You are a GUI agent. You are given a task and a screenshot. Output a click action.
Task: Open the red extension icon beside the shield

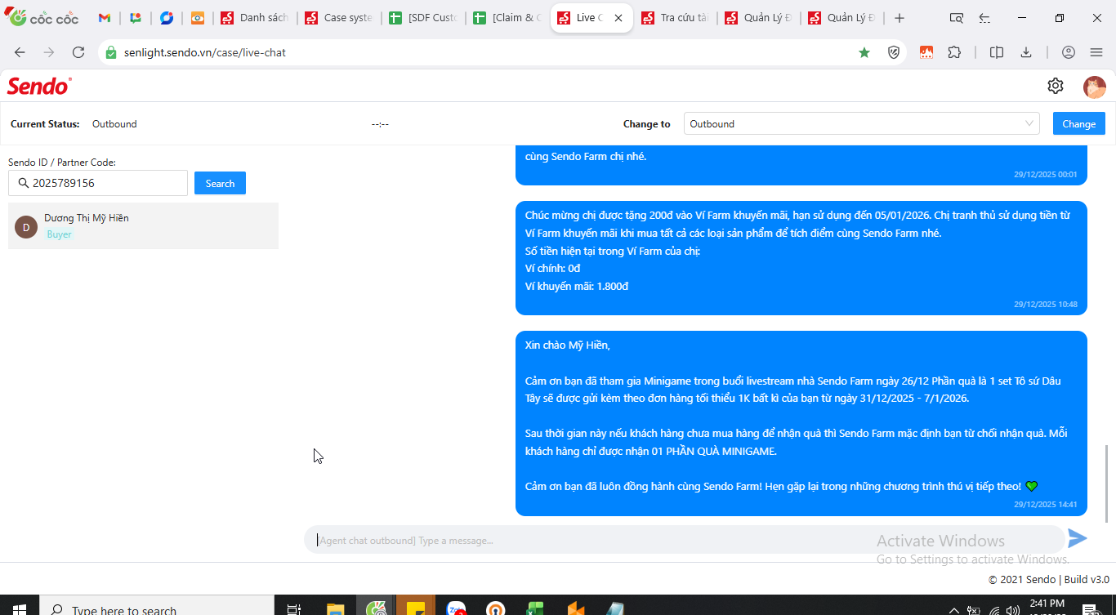tap(926, 52)
